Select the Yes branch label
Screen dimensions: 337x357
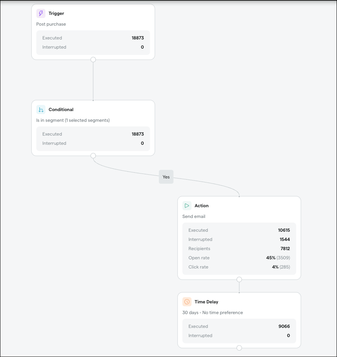click(166, 177)
